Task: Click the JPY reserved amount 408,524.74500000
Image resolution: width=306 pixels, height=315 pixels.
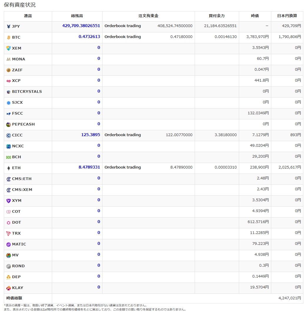Action: click(x=175, y=26)
